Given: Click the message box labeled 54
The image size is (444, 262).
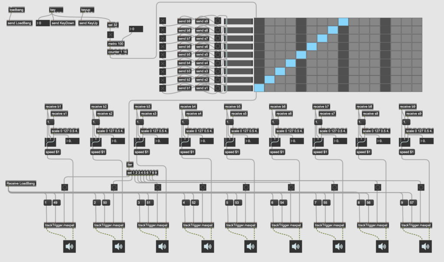Looking at the screenshot, I should point(283,203).
